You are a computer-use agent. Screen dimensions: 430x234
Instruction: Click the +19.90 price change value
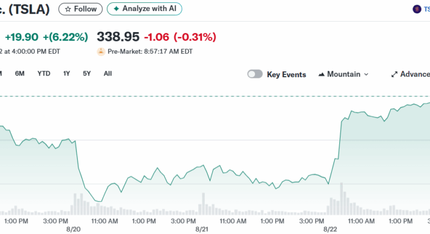tap(22, 37)
